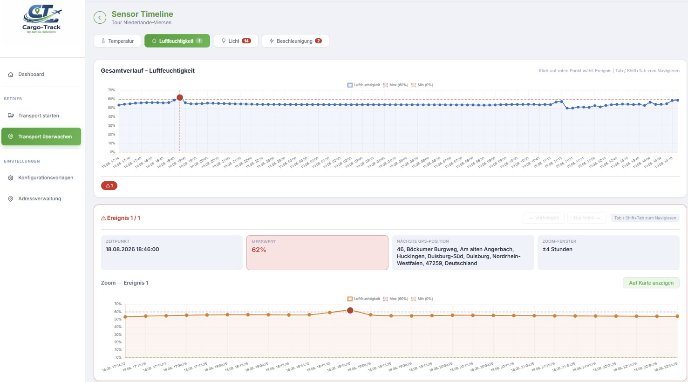
Task: Click the Vorheriges event button
Action: [x=544, y=218]
